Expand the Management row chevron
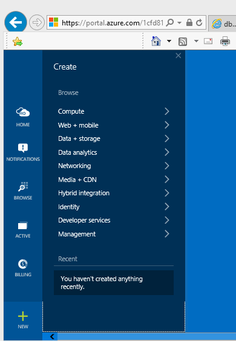The height and width of the screenshot is (341, 236). (167, 233)
